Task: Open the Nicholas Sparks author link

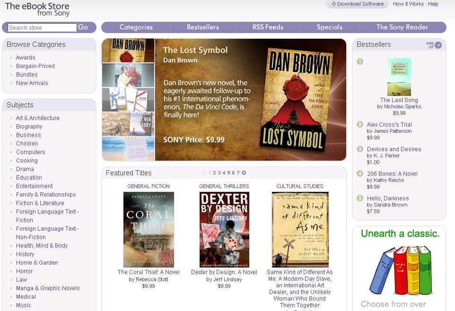Action: click(402, 106)
